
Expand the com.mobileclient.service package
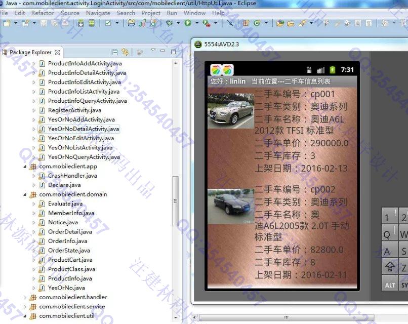coord(25,307)
